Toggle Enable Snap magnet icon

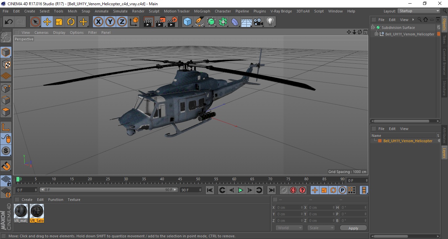pyautogui.click(x=6, y=165)
